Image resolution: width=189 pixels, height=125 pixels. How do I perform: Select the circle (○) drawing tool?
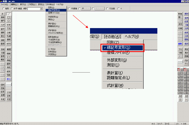(x=9, y=21)
